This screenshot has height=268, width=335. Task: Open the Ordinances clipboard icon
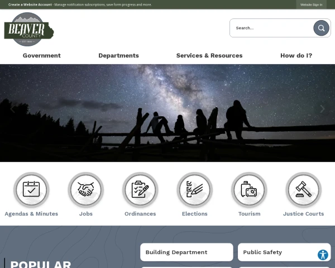point(140,190)
